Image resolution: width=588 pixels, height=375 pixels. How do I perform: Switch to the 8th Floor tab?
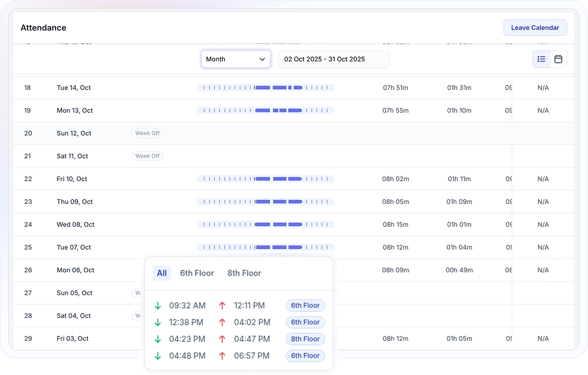coord(244,273)
